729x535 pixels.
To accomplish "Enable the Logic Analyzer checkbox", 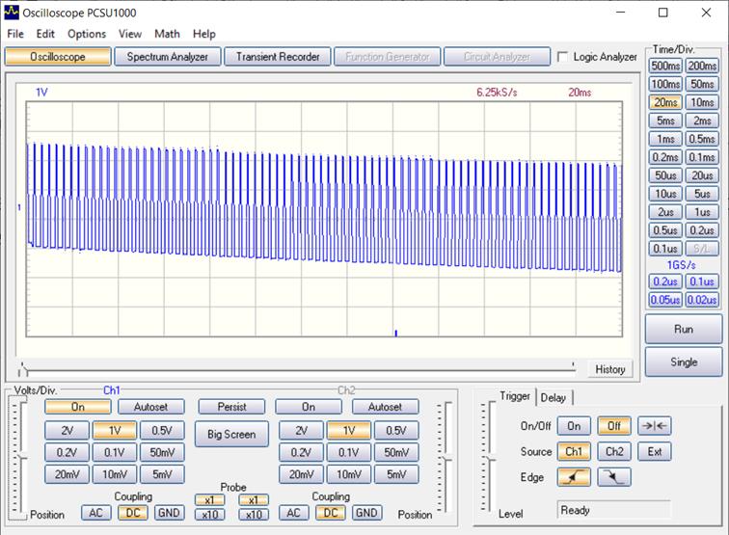I will [x=563, y=57].
